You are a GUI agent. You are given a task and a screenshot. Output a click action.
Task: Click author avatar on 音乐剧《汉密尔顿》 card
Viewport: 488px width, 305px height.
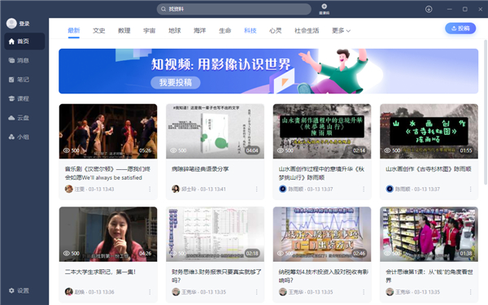[x=69, y=189]
